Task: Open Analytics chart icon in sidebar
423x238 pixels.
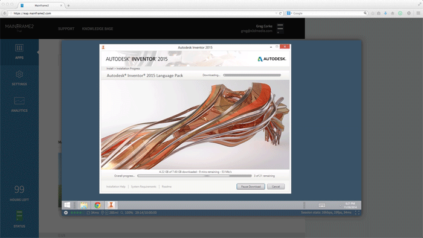Action: (x=19, y=101)
